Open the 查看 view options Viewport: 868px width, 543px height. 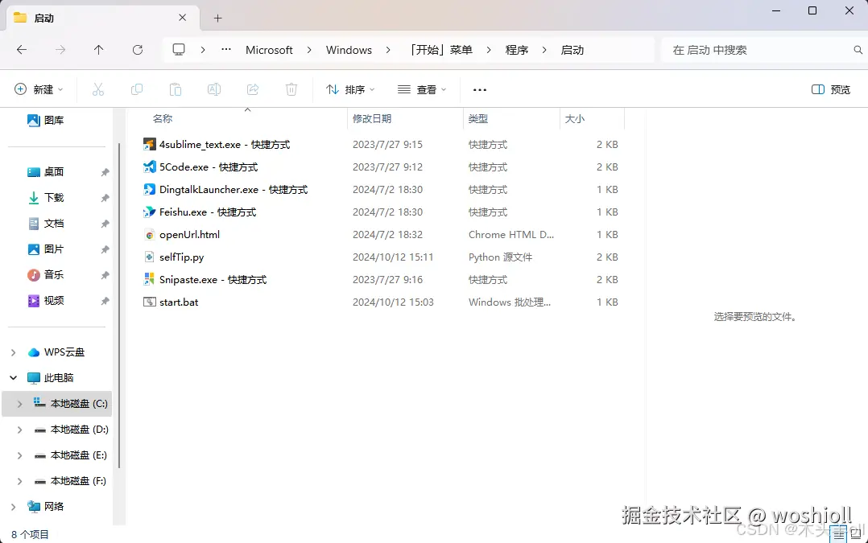[420, 89]
